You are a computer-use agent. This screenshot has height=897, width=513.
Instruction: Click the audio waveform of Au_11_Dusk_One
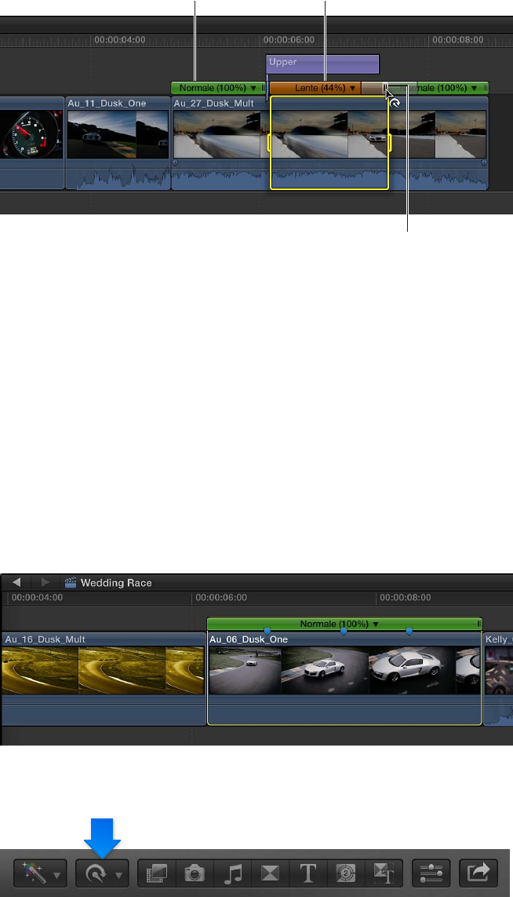[118, 176]
